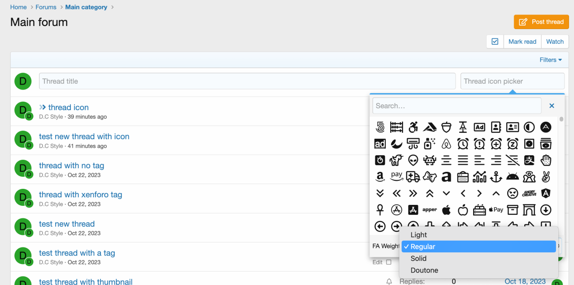Choose the solid Apple logo icon

click(x=446, y=210)
